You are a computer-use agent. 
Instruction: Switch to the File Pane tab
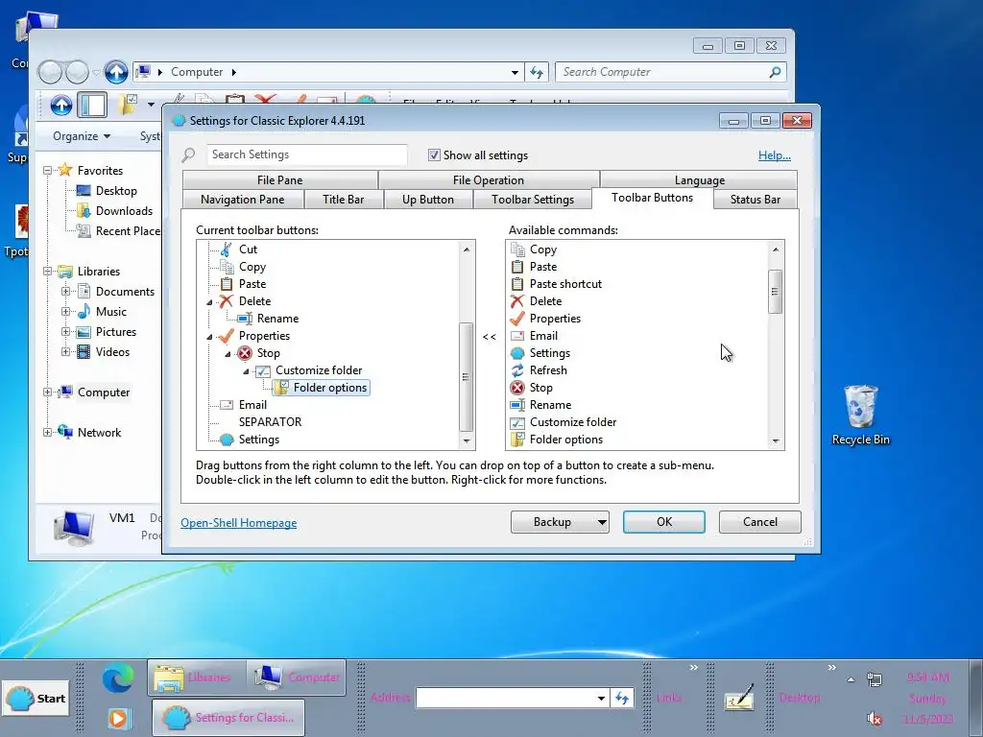(x=279, y=179)
